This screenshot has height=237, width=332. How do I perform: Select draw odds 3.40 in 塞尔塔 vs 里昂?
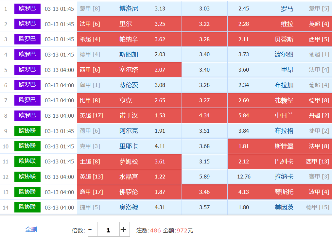click(204, 70)
